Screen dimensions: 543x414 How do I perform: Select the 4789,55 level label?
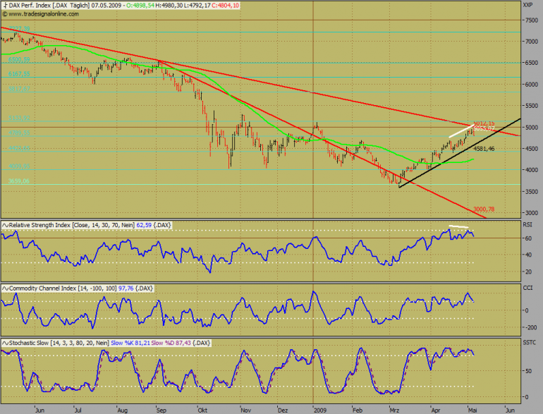coord(19,133)
